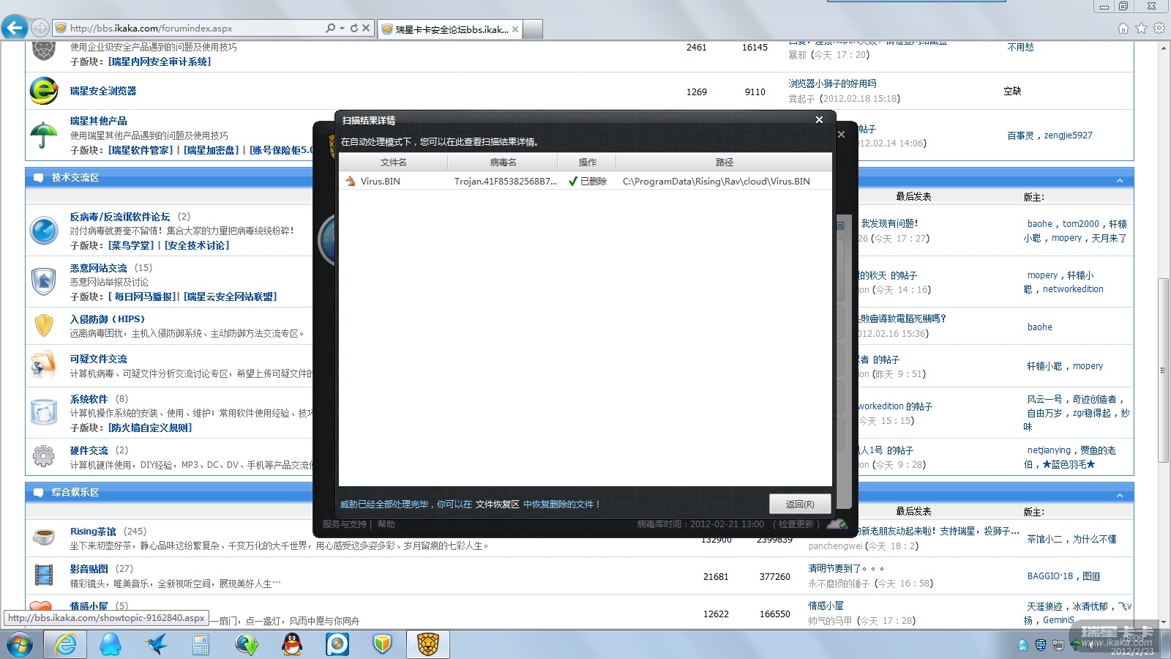Sort scan results by 病毒名 column
Viewport: 1171px width, 659px height.
tap(503, 162)
